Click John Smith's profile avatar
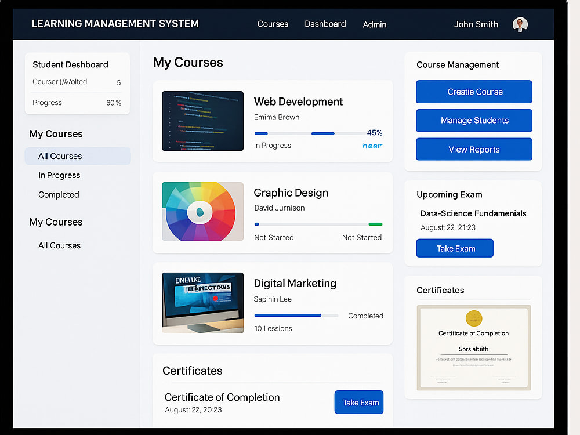 tap(520, 24)
